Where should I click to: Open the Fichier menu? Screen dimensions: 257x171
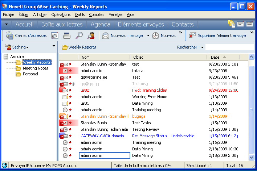pos(8,14)
